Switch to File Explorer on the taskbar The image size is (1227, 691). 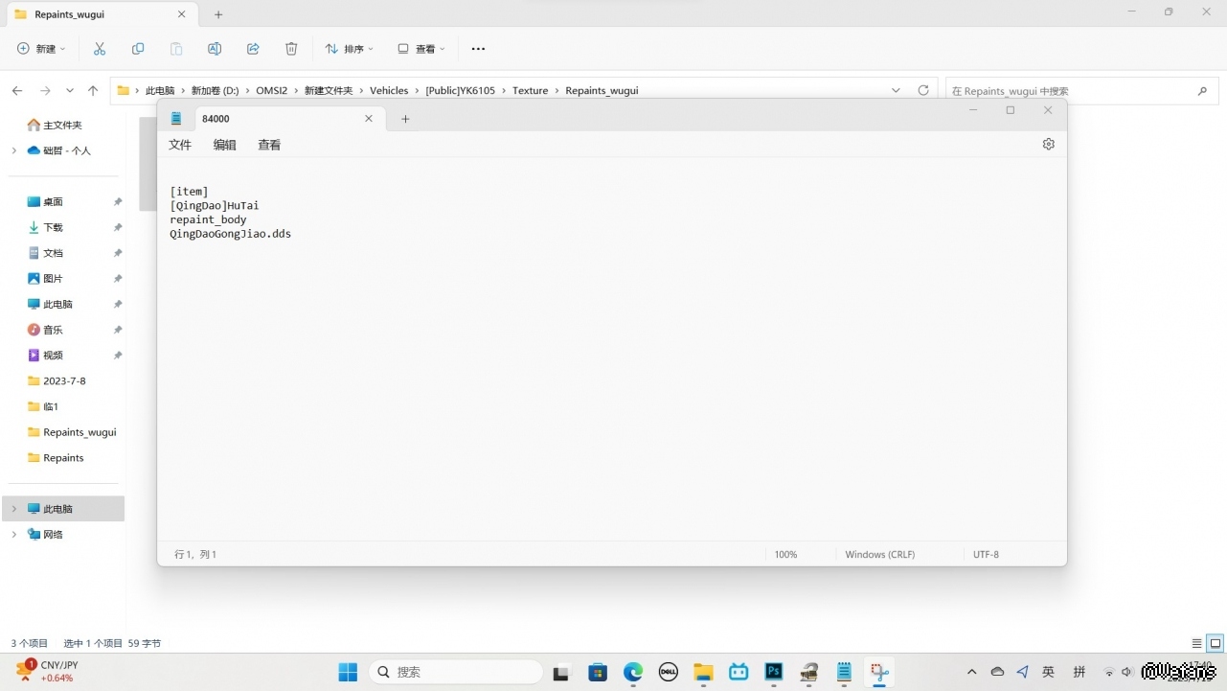[704, 672]
